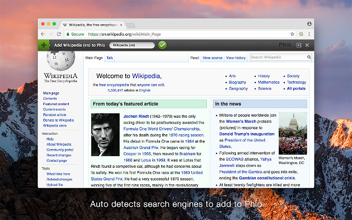Edit the Wikipedia (en) name field
The image size is (352, 220).
coord(132,45)
